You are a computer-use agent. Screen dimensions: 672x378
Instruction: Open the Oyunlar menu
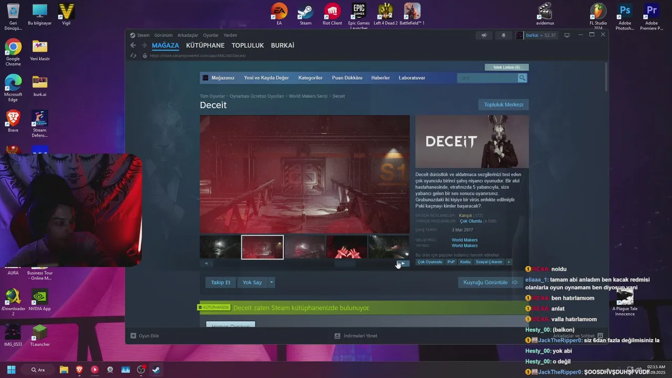[x=211, y=35]
